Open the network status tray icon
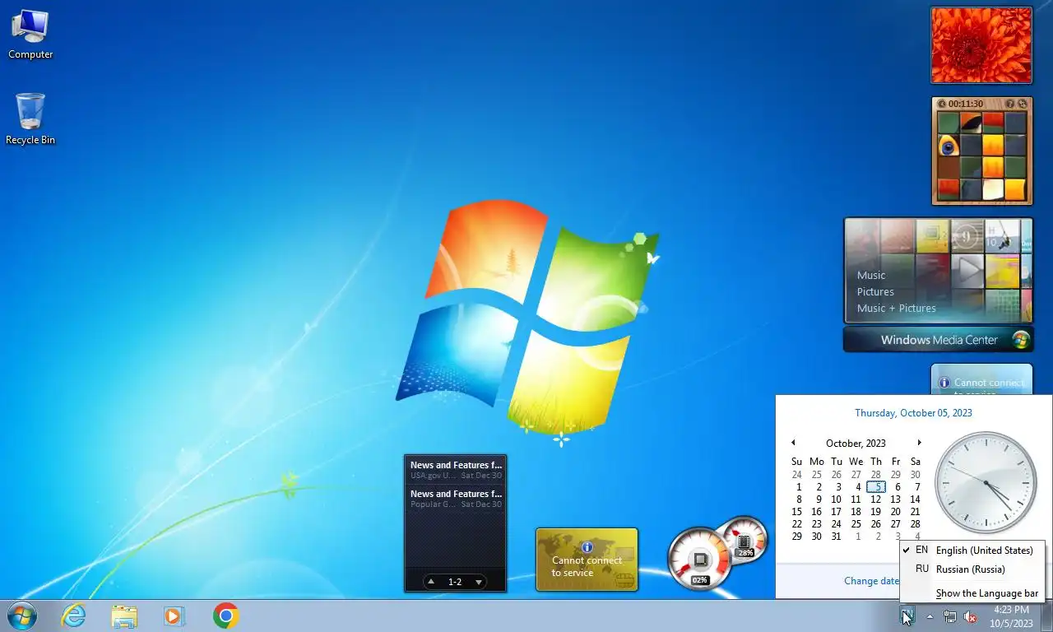Image resolution: width=1053 pixels, height=632 pixels. pyautogui.click(x=950, y=616)
